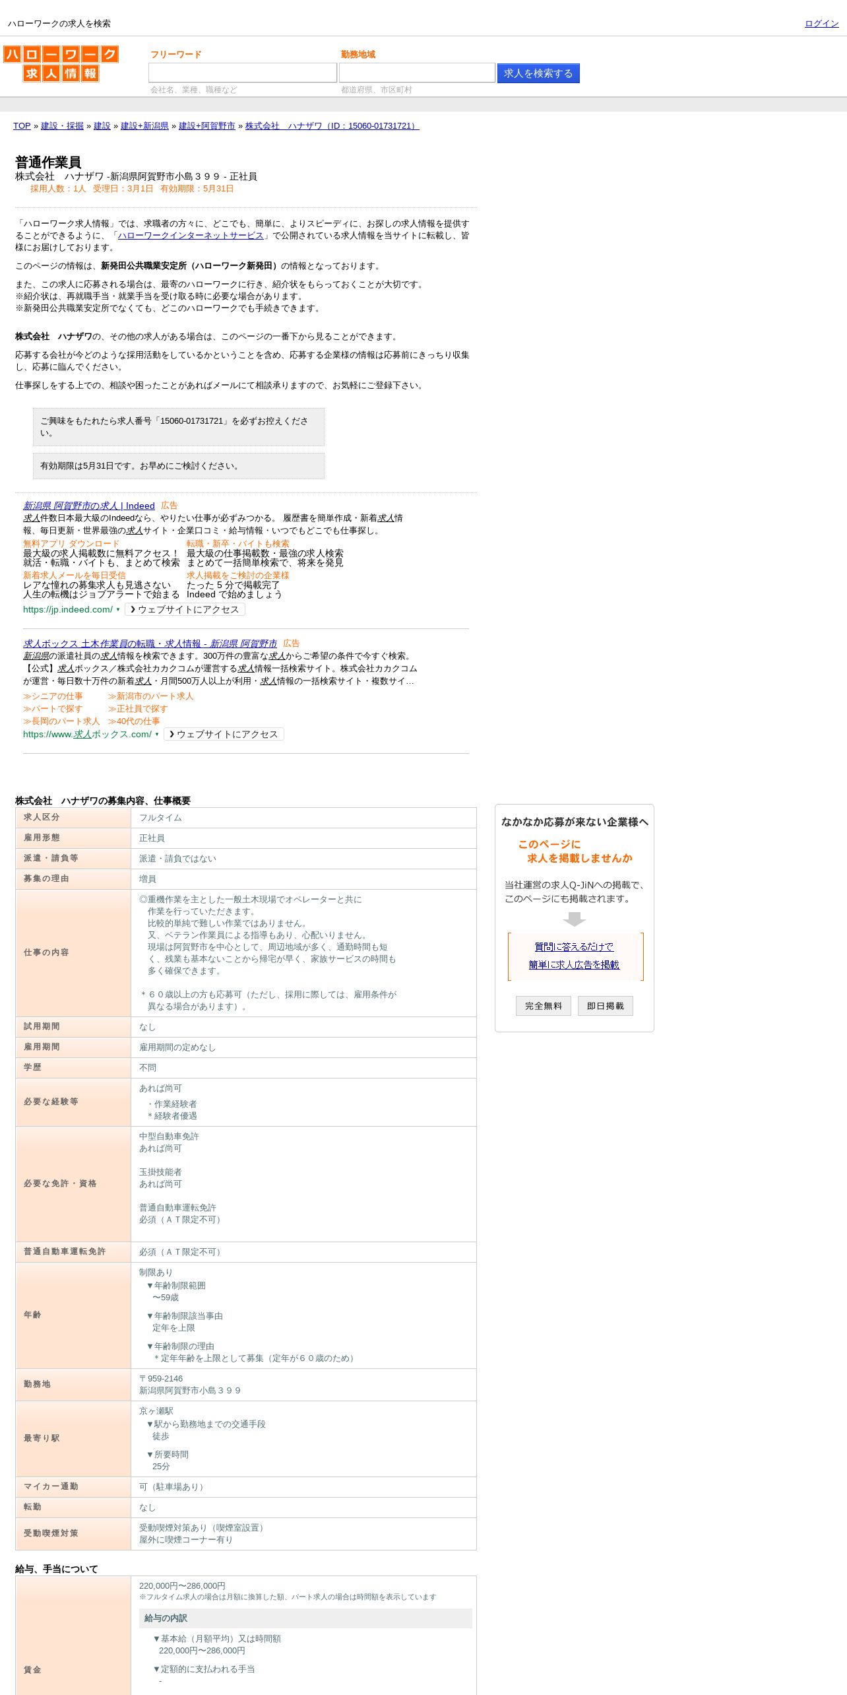Click the ▼所要時間 item

[167, 1455]
